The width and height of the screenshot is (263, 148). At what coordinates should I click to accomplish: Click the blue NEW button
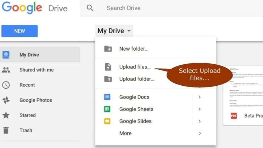pos(19,31)
